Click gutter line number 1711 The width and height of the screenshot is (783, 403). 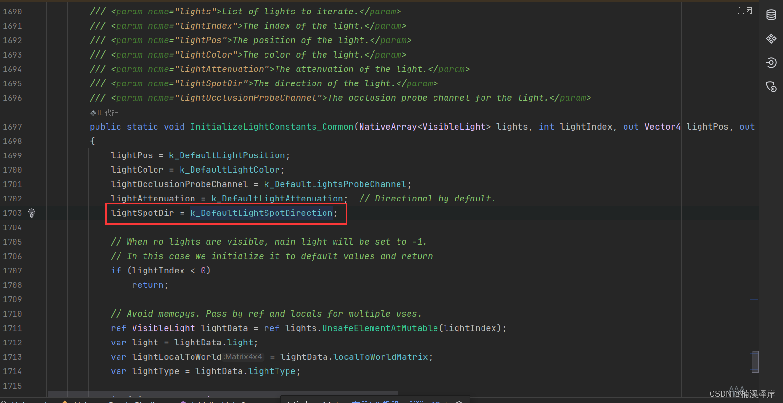coord(12,328)
